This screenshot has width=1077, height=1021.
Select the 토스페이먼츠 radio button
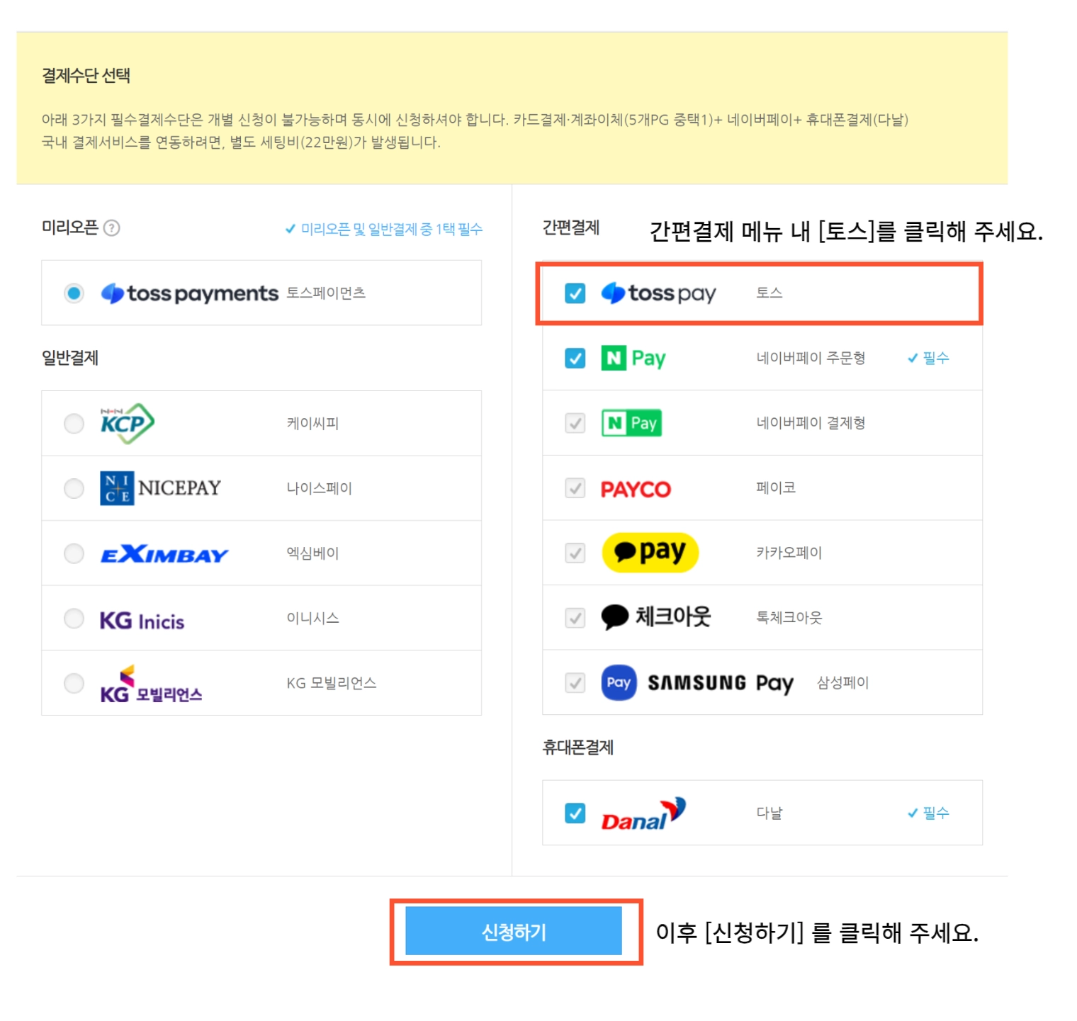[74, 293]
